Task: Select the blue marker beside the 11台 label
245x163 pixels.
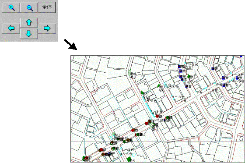Action: (x=224, y=85)
